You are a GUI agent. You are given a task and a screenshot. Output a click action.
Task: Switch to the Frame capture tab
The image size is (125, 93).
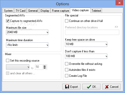point(60,11)
